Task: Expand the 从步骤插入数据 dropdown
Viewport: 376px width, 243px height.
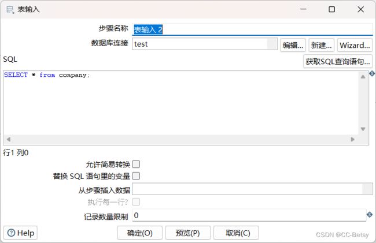Action: 367,189
